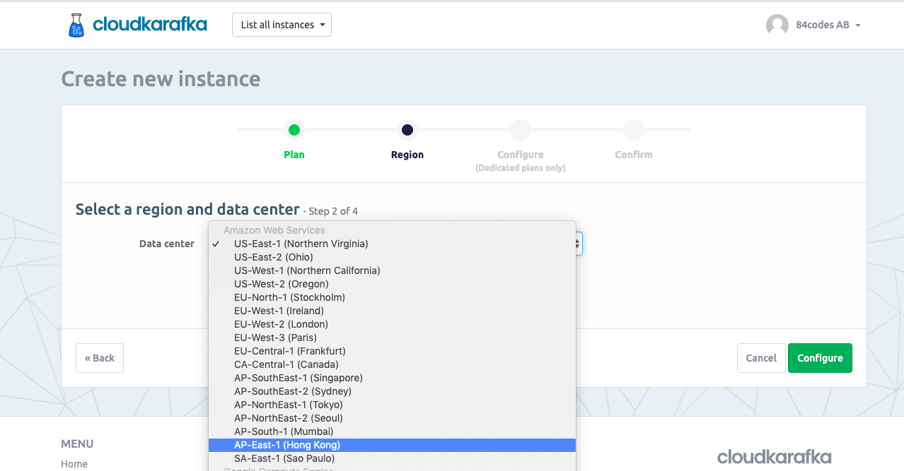Click the CloudKarafka flask logo icon

point(76,25)
